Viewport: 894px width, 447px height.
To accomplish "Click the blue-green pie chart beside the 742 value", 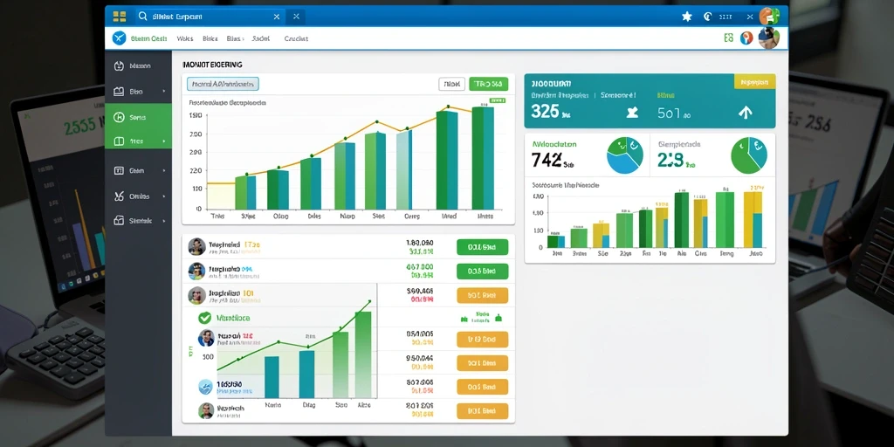I will tap(625, 155).
